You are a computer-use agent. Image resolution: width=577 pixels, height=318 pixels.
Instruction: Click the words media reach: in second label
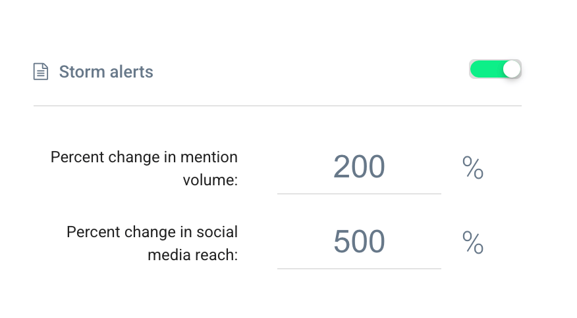(x=193, y=255)
